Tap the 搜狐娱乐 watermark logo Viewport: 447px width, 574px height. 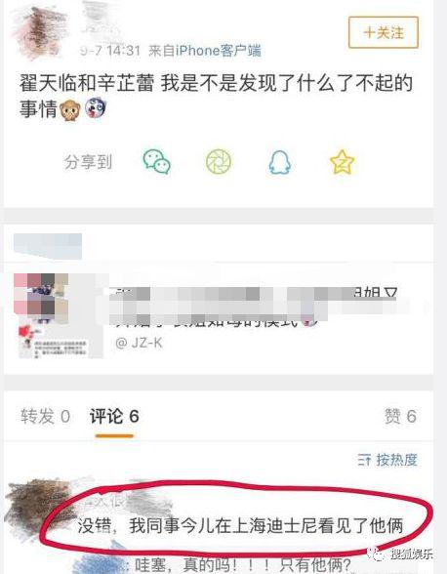401,553
